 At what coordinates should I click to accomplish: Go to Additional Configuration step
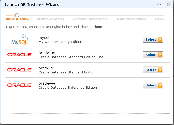[x=91, y=19]
